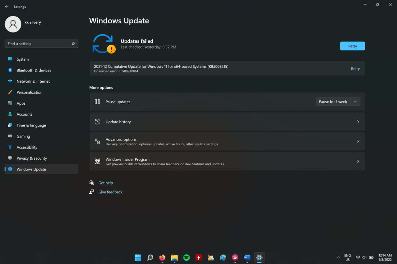Viewport: 397px width, 264px height.
Task: Click kk silvery account name
Action: click(33, 22)
